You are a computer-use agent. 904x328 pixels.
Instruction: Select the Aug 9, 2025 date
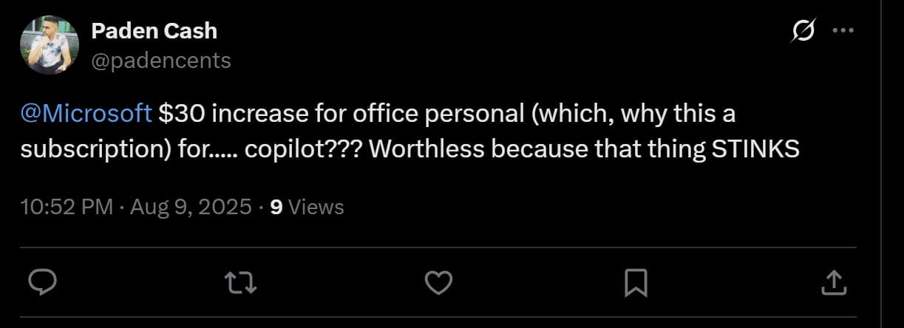(191, 207)
